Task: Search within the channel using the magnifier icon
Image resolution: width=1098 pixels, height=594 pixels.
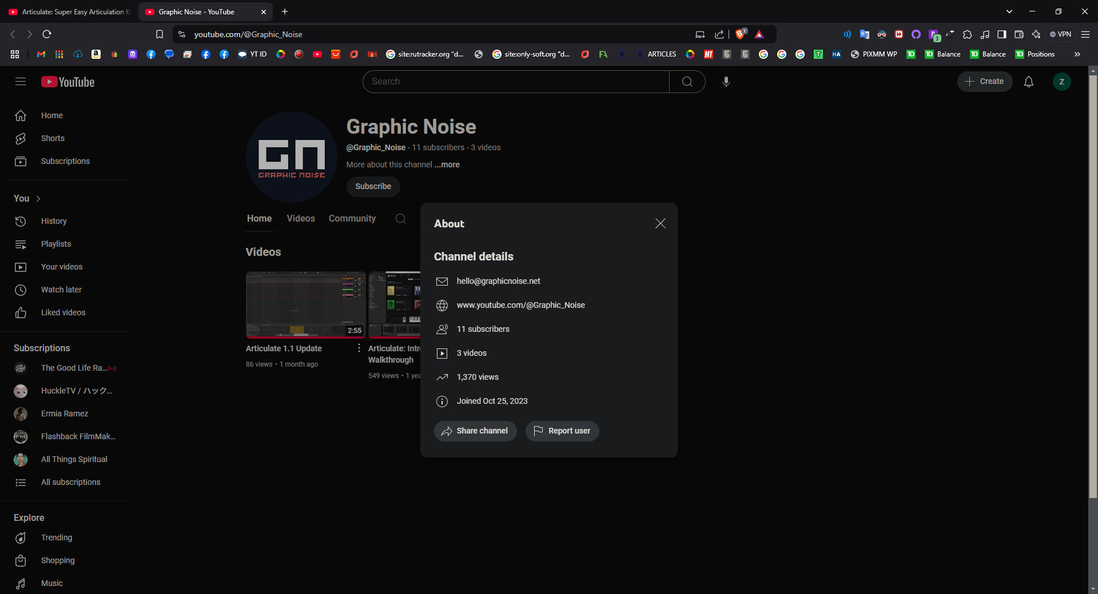Action: 401,218
